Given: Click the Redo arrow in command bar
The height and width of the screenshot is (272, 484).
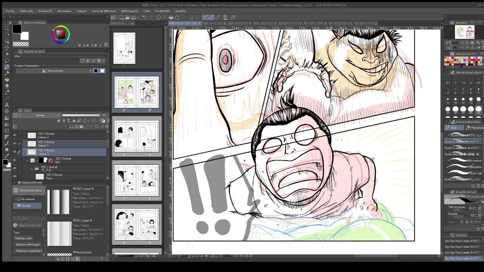Looking at the screenshot, I should [150, 17].
